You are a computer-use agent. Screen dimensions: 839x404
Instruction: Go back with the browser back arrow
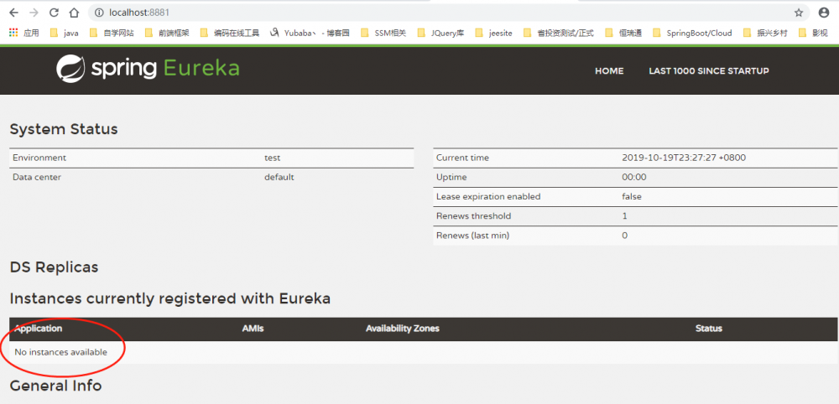(x=14, y=13)
